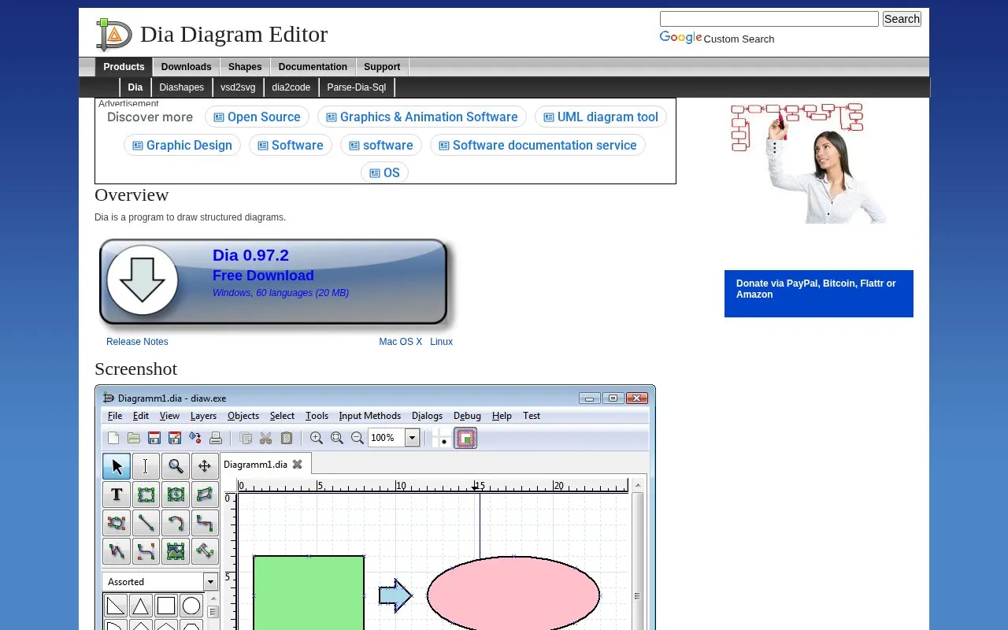Select the Box shape tool
Screen dimensions: 1008x630
(146, 495)
